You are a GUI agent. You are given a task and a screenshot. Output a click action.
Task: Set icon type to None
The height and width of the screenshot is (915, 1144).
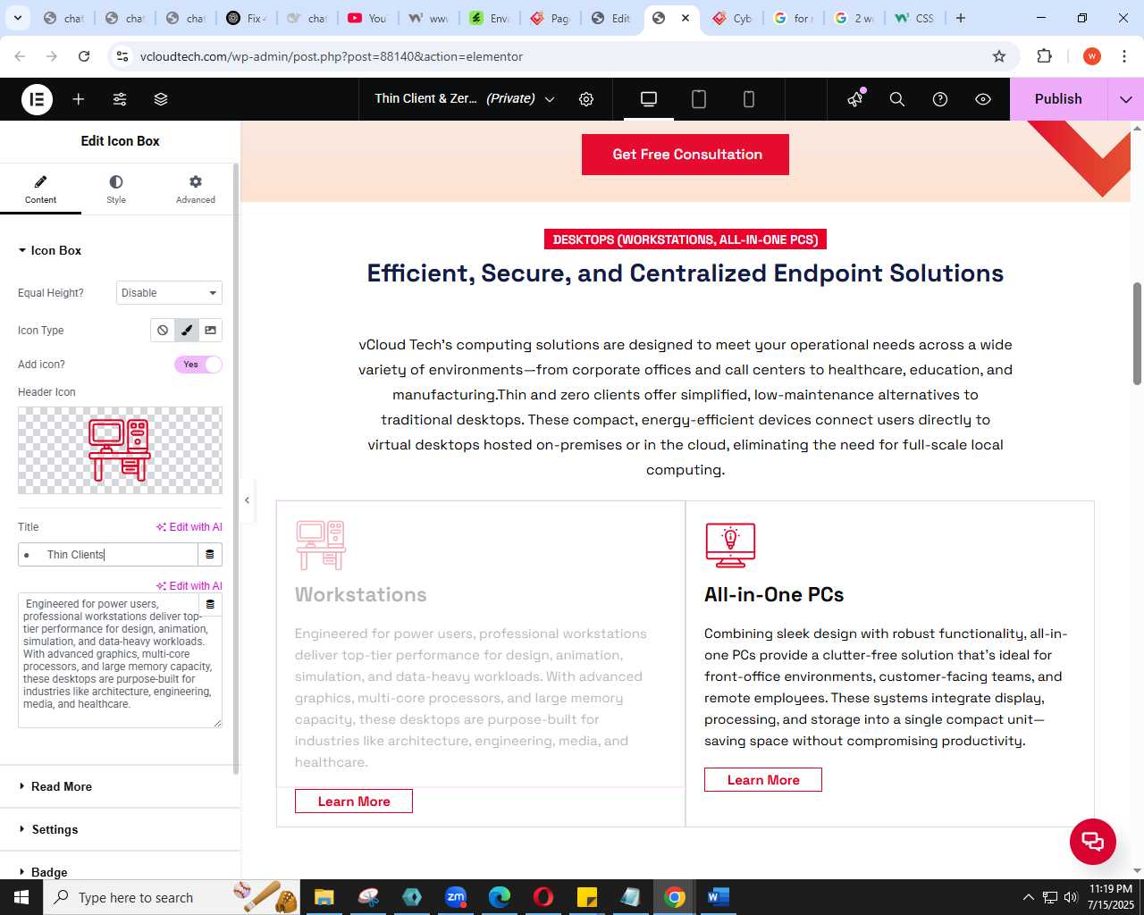coord(163,331)
